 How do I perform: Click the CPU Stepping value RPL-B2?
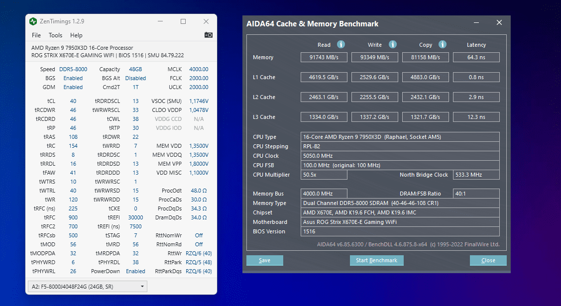(x=400, y=146)
